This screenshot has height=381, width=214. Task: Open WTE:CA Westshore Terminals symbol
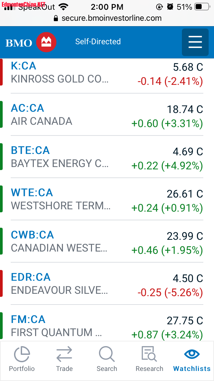(x=32, y=193)
